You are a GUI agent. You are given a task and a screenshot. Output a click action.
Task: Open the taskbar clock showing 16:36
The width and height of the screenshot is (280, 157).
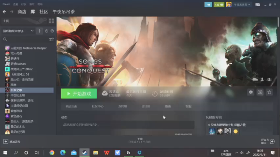(260, 152)
